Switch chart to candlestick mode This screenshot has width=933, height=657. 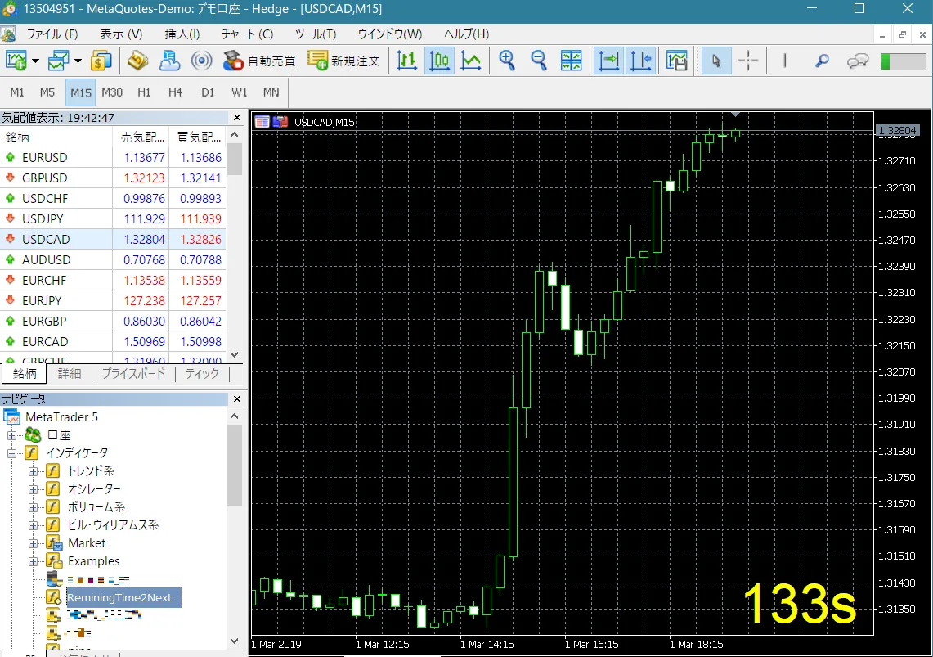[x=439, y=61]
